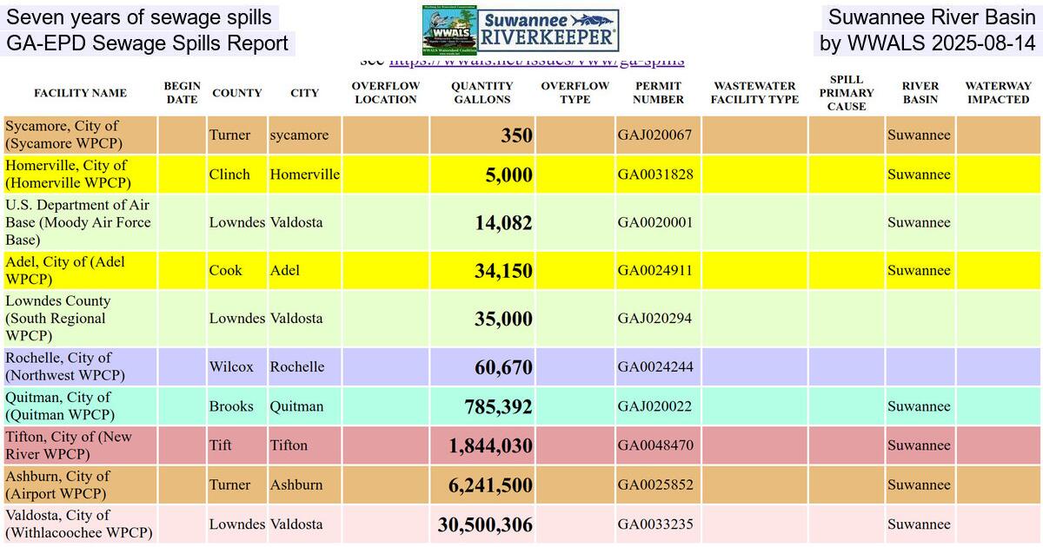Viewport: 1043px width, 547px height.
Task: Select the Ashburn, City of (Airport WPCP) cell
Action: tap(81, 484)
